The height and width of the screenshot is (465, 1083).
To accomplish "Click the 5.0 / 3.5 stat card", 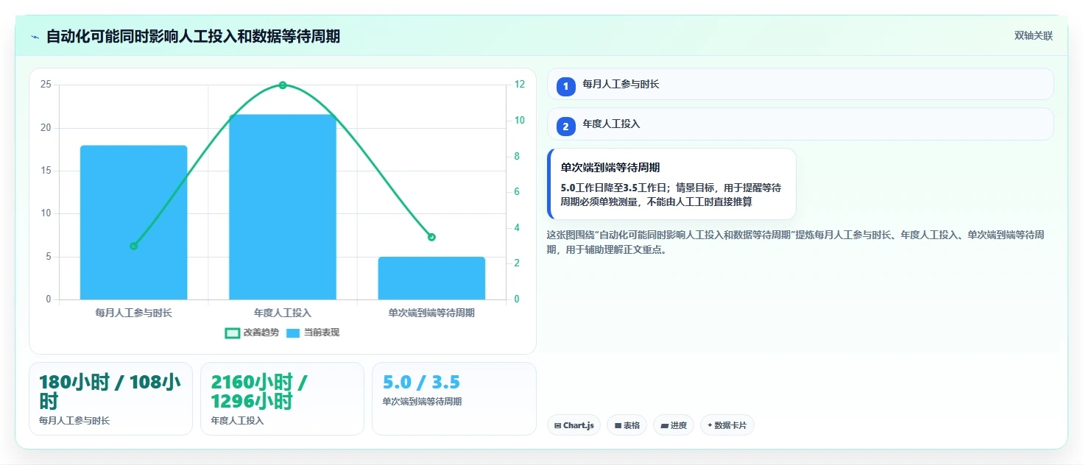I will pos(454,399).
